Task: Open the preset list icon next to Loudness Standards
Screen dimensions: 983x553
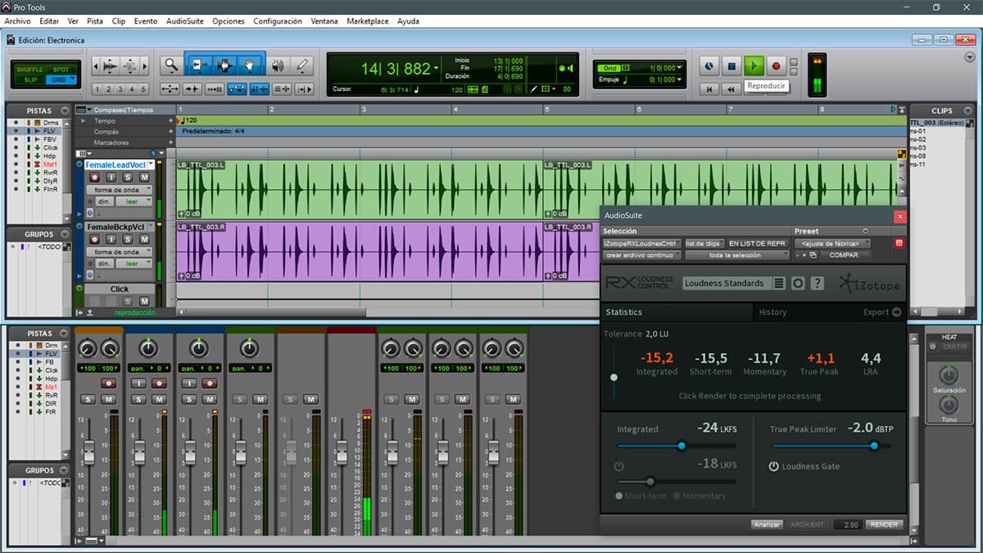Action: [x=779, y=283]
